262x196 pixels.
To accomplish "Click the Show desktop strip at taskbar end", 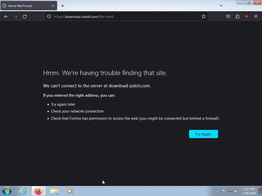I will pos(260,191).
